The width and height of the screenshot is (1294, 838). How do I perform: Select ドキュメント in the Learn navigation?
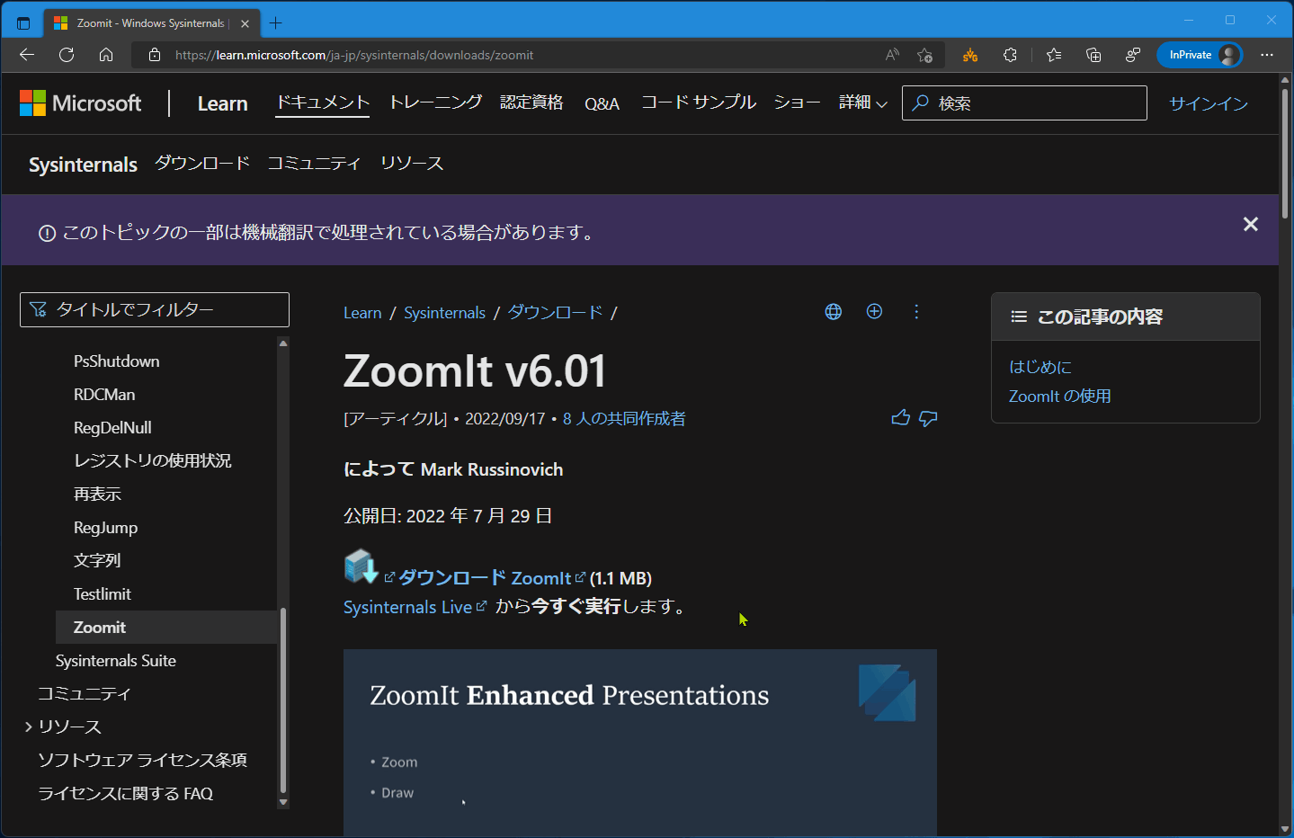(322, 103)
